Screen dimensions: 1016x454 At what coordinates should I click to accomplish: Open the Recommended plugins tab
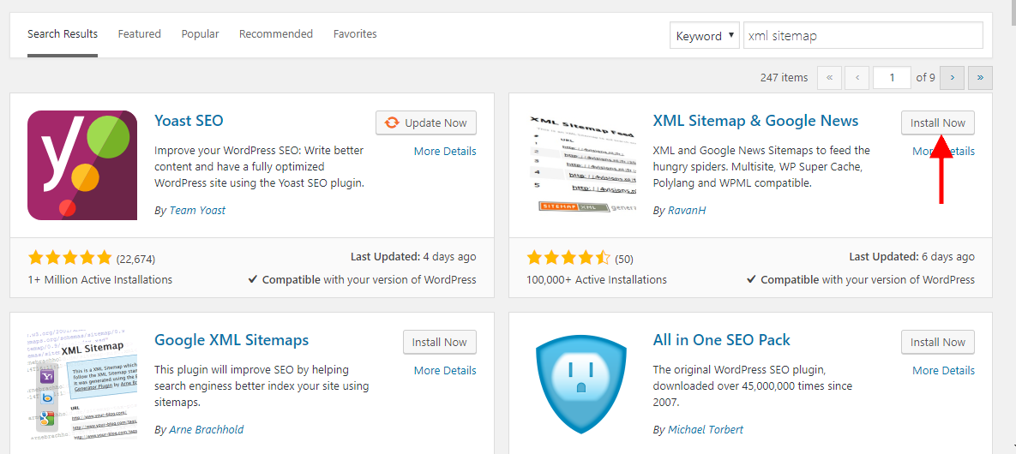click(276, 34)
